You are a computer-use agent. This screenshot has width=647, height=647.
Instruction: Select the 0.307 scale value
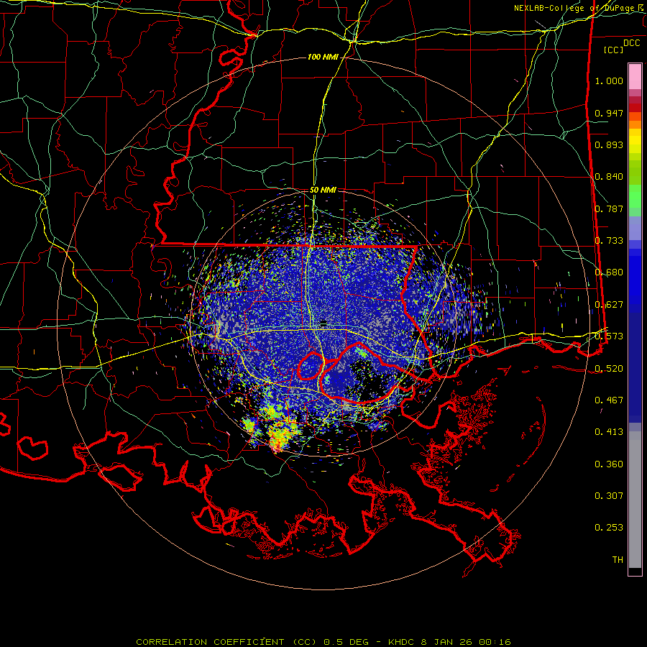tap(609, 496)
